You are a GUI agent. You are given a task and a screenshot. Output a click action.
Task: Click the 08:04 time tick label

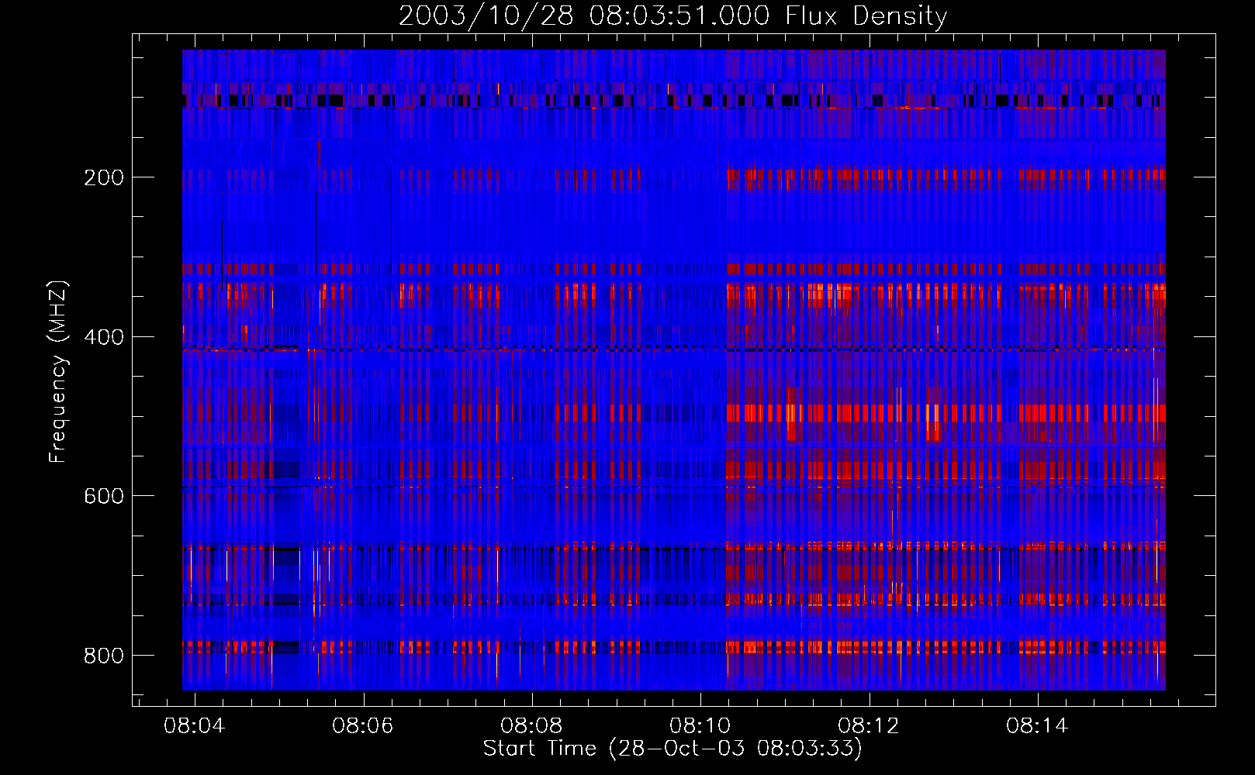pos(194,726)
